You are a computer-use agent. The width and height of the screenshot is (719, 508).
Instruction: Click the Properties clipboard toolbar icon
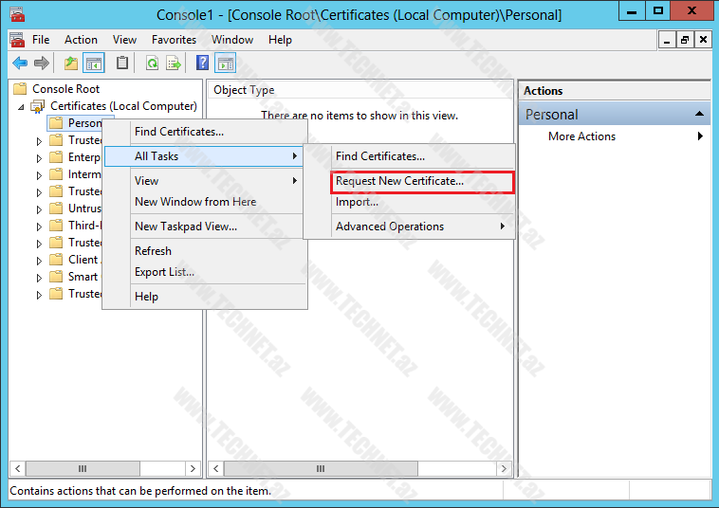coord(122,63)
